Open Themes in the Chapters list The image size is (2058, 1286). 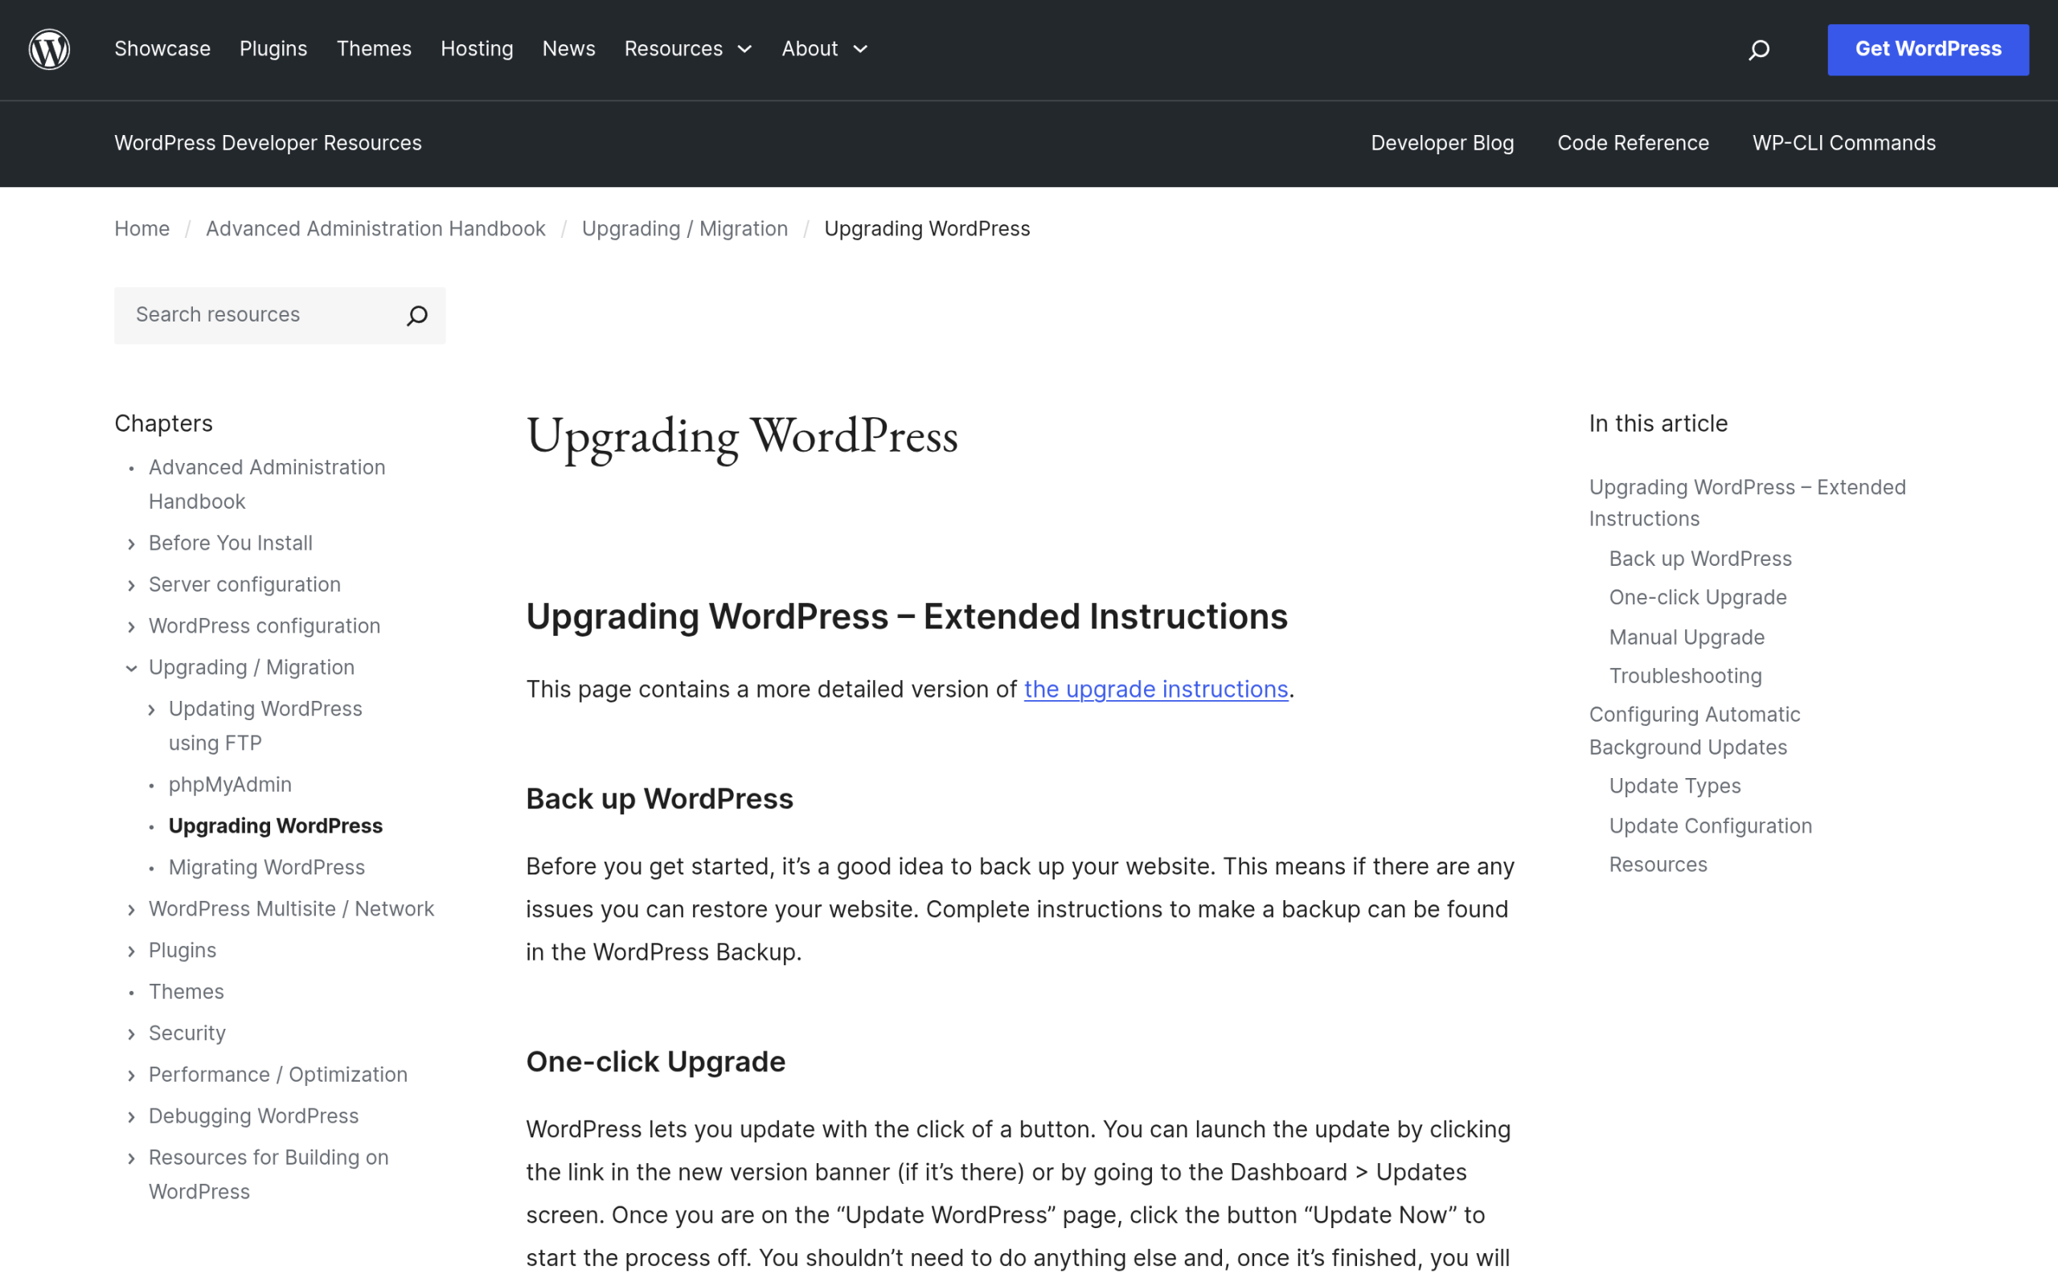pos(187,992)
